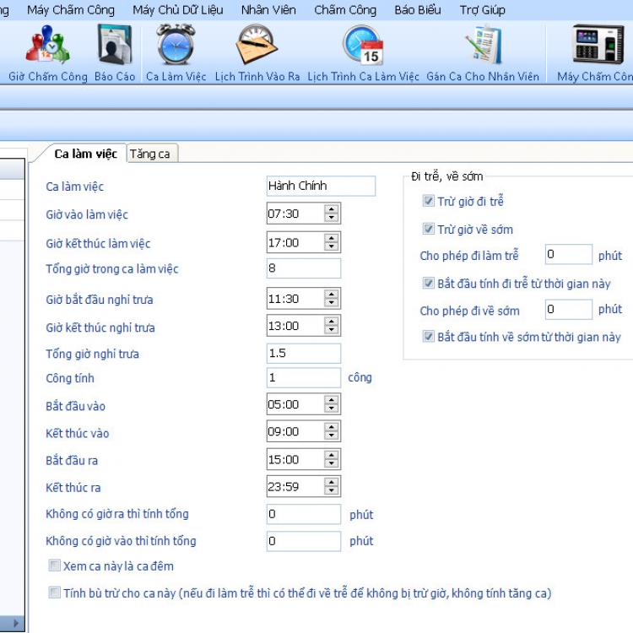Open the Trợ Giúp menu
The image size is (633, 633).
coord(483,10)
